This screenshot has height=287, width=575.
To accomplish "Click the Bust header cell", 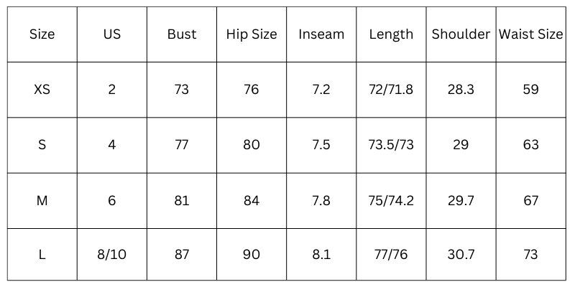I will 182,34.
